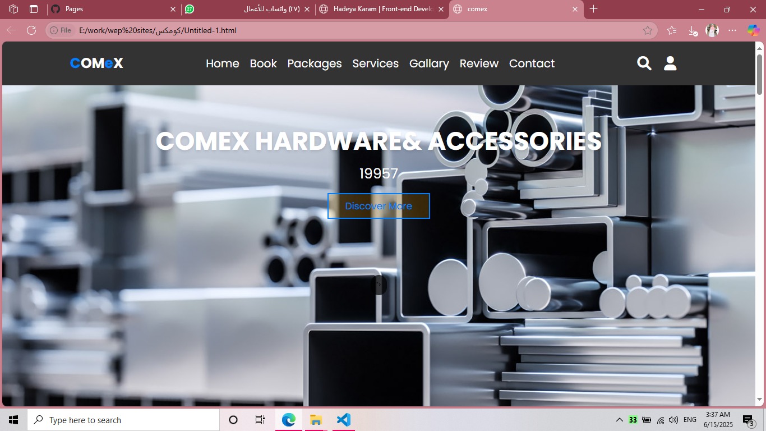Click the taskbar search box

tap(123, 420)
